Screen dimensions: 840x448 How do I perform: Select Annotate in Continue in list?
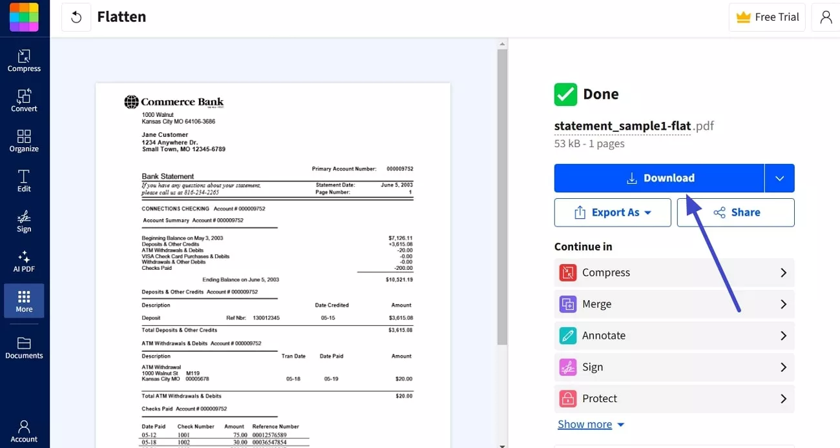pos(674,336)
